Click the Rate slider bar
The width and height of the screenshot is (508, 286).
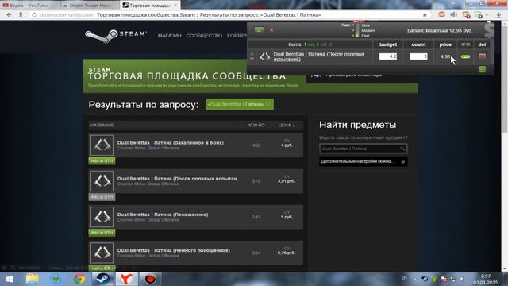(x=356, y=30)
